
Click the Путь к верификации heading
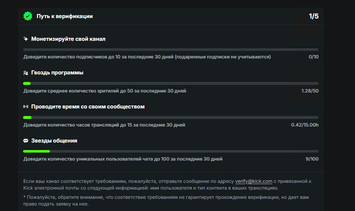click(x=65, y=16)
